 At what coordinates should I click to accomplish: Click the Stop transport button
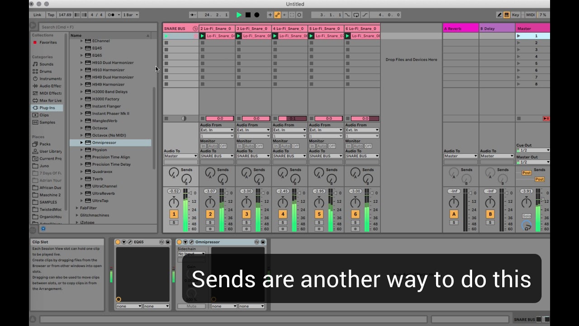coord(248,15)
